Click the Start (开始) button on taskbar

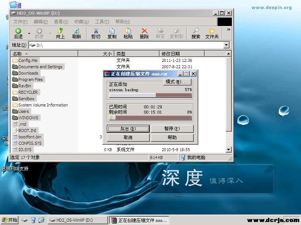10,220
